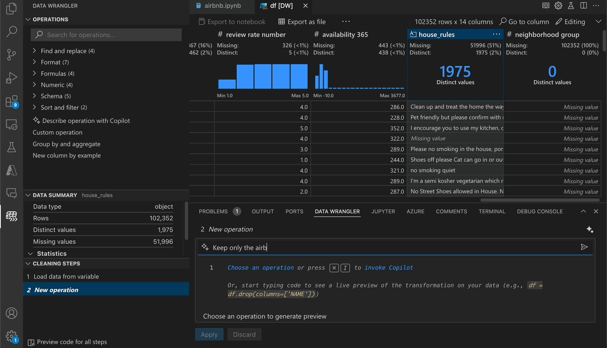
Task: Open the settings gear in editor title bar
Action: [558, 6]
